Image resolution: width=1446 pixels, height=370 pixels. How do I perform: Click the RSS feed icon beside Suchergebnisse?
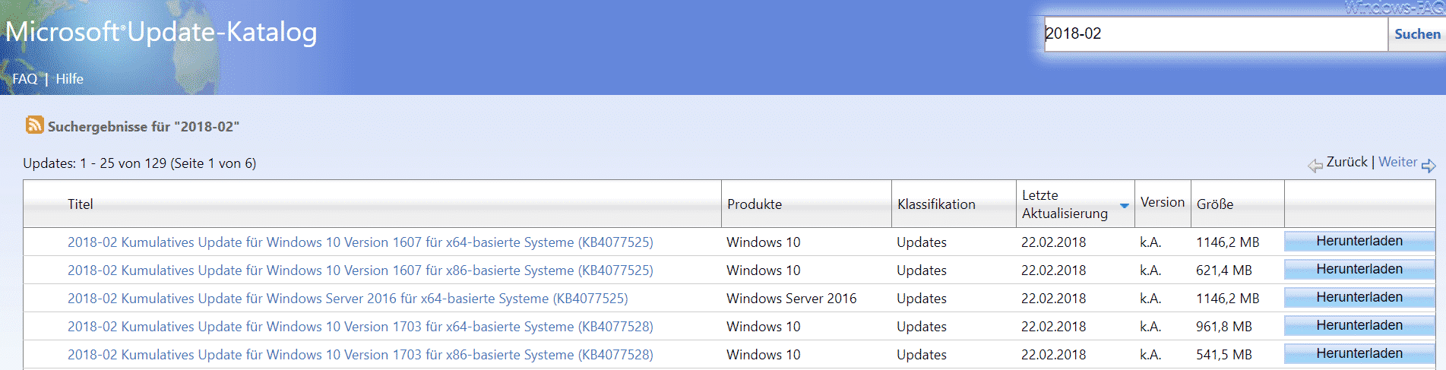[34, 125]
